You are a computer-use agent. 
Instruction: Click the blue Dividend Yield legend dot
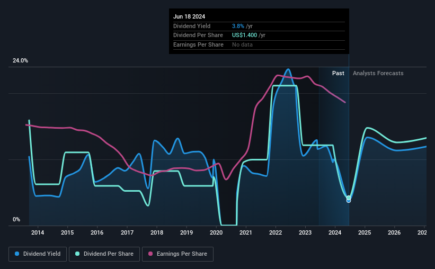point(17,254)
